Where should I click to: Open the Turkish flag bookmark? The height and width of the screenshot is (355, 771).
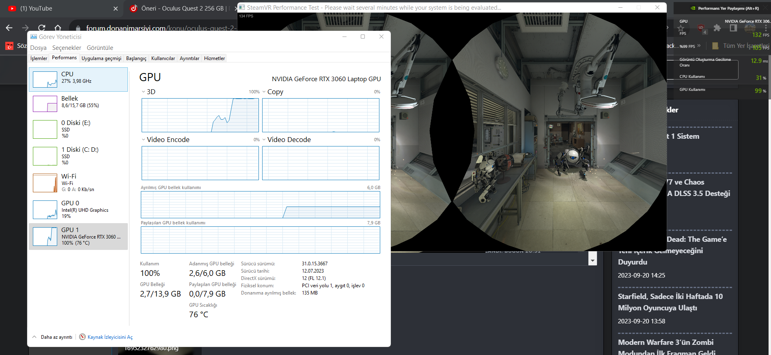click(9, 46)
